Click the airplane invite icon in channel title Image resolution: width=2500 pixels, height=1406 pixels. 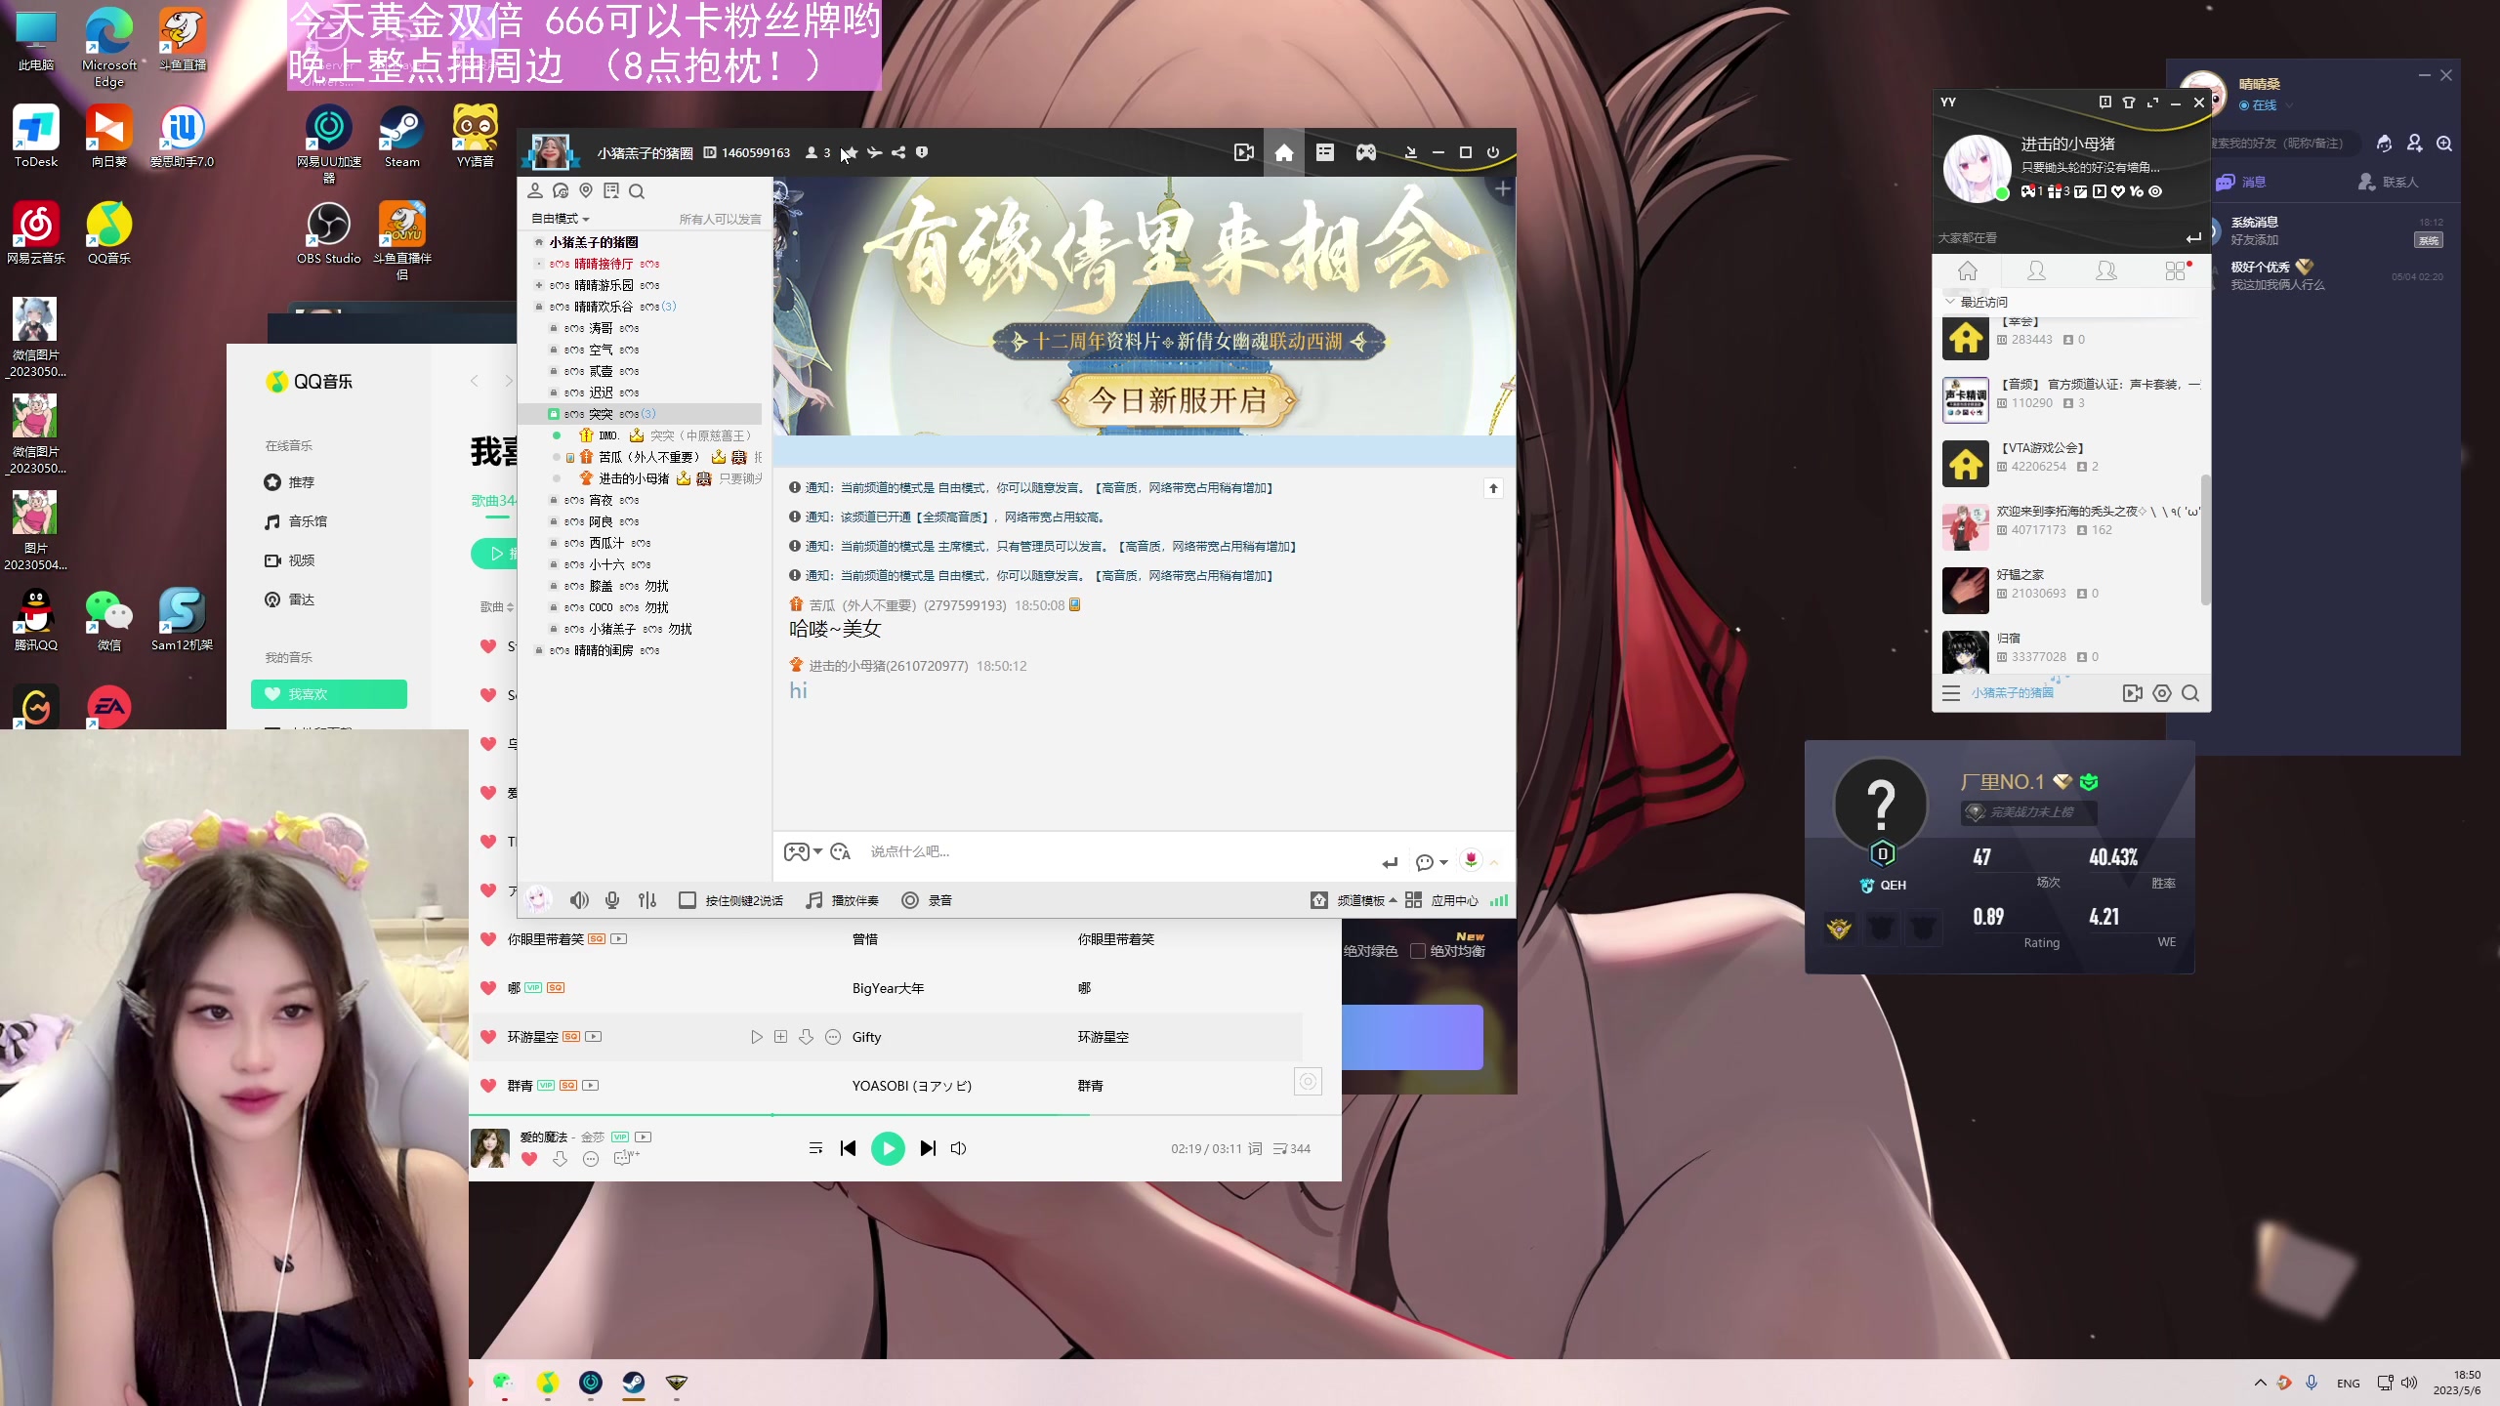point(874,152)
